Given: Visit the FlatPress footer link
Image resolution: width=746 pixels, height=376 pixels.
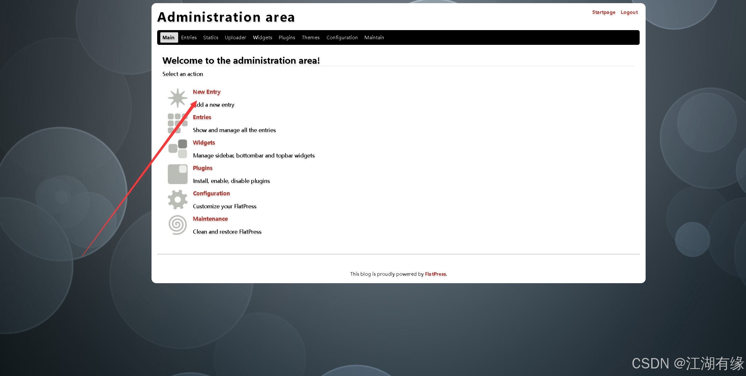Looking at the screenshot, I should click(435, 274).
